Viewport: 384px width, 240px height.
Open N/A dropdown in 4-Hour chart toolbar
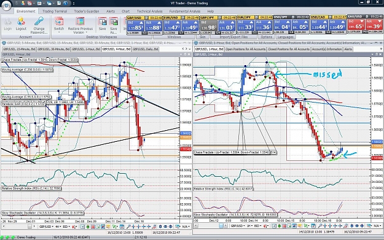click(187, 226)
